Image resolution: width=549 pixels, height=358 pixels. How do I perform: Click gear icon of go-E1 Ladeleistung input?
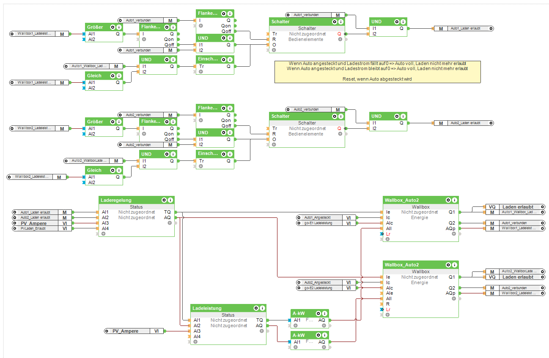point(299,223)
